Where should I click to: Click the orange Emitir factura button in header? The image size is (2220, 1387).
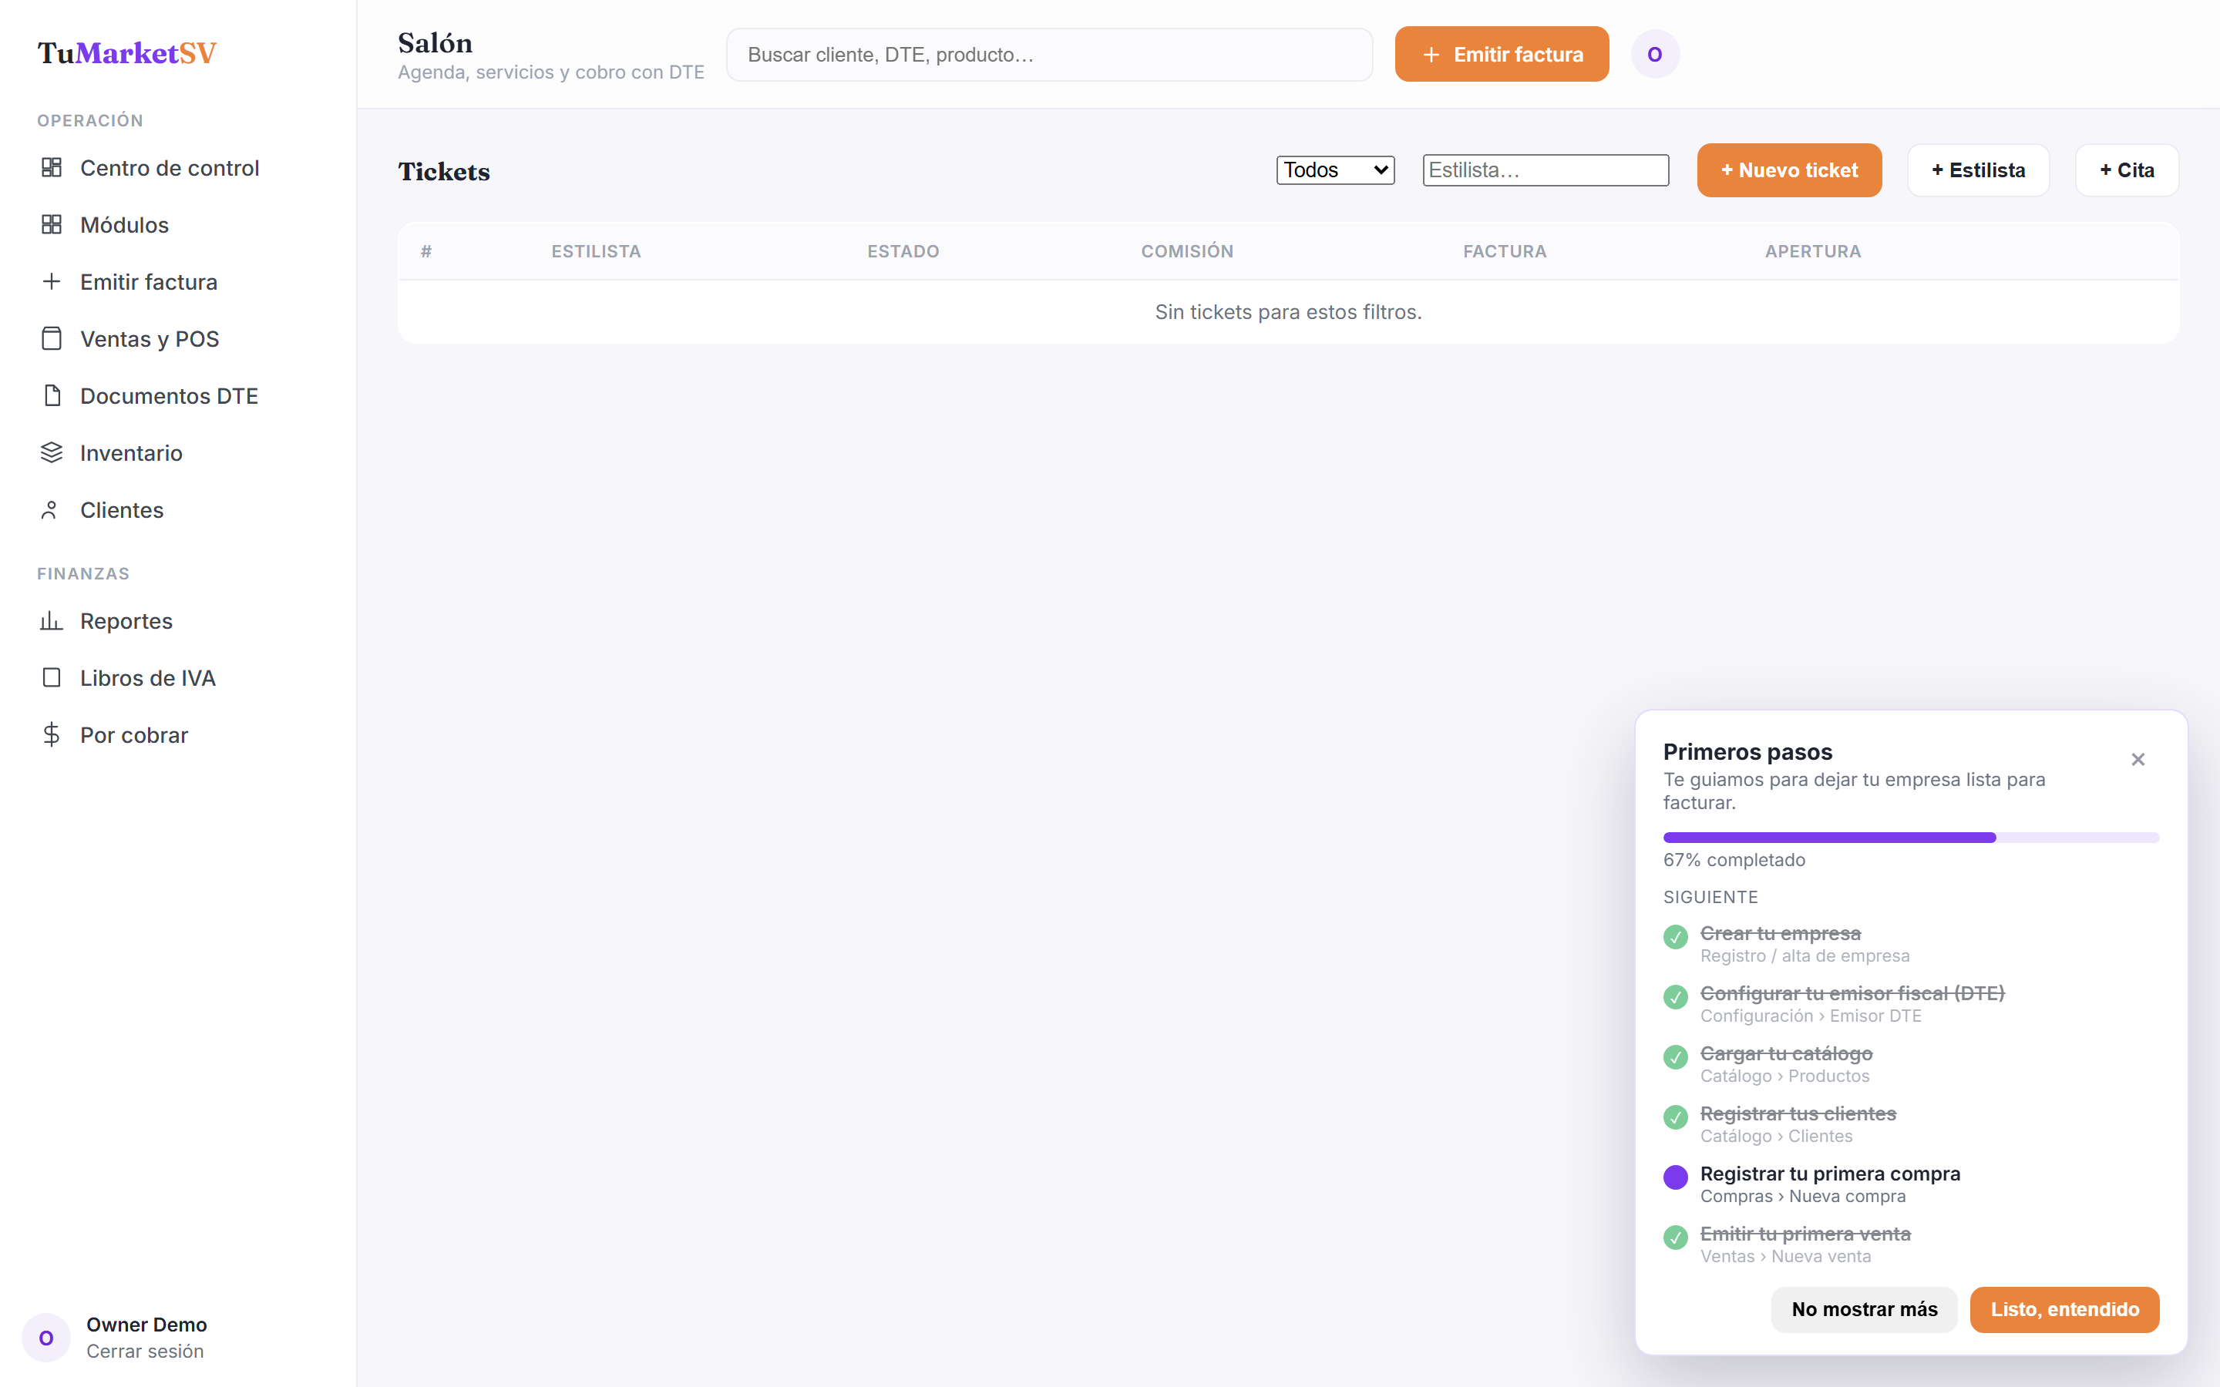click(1502, 54)
